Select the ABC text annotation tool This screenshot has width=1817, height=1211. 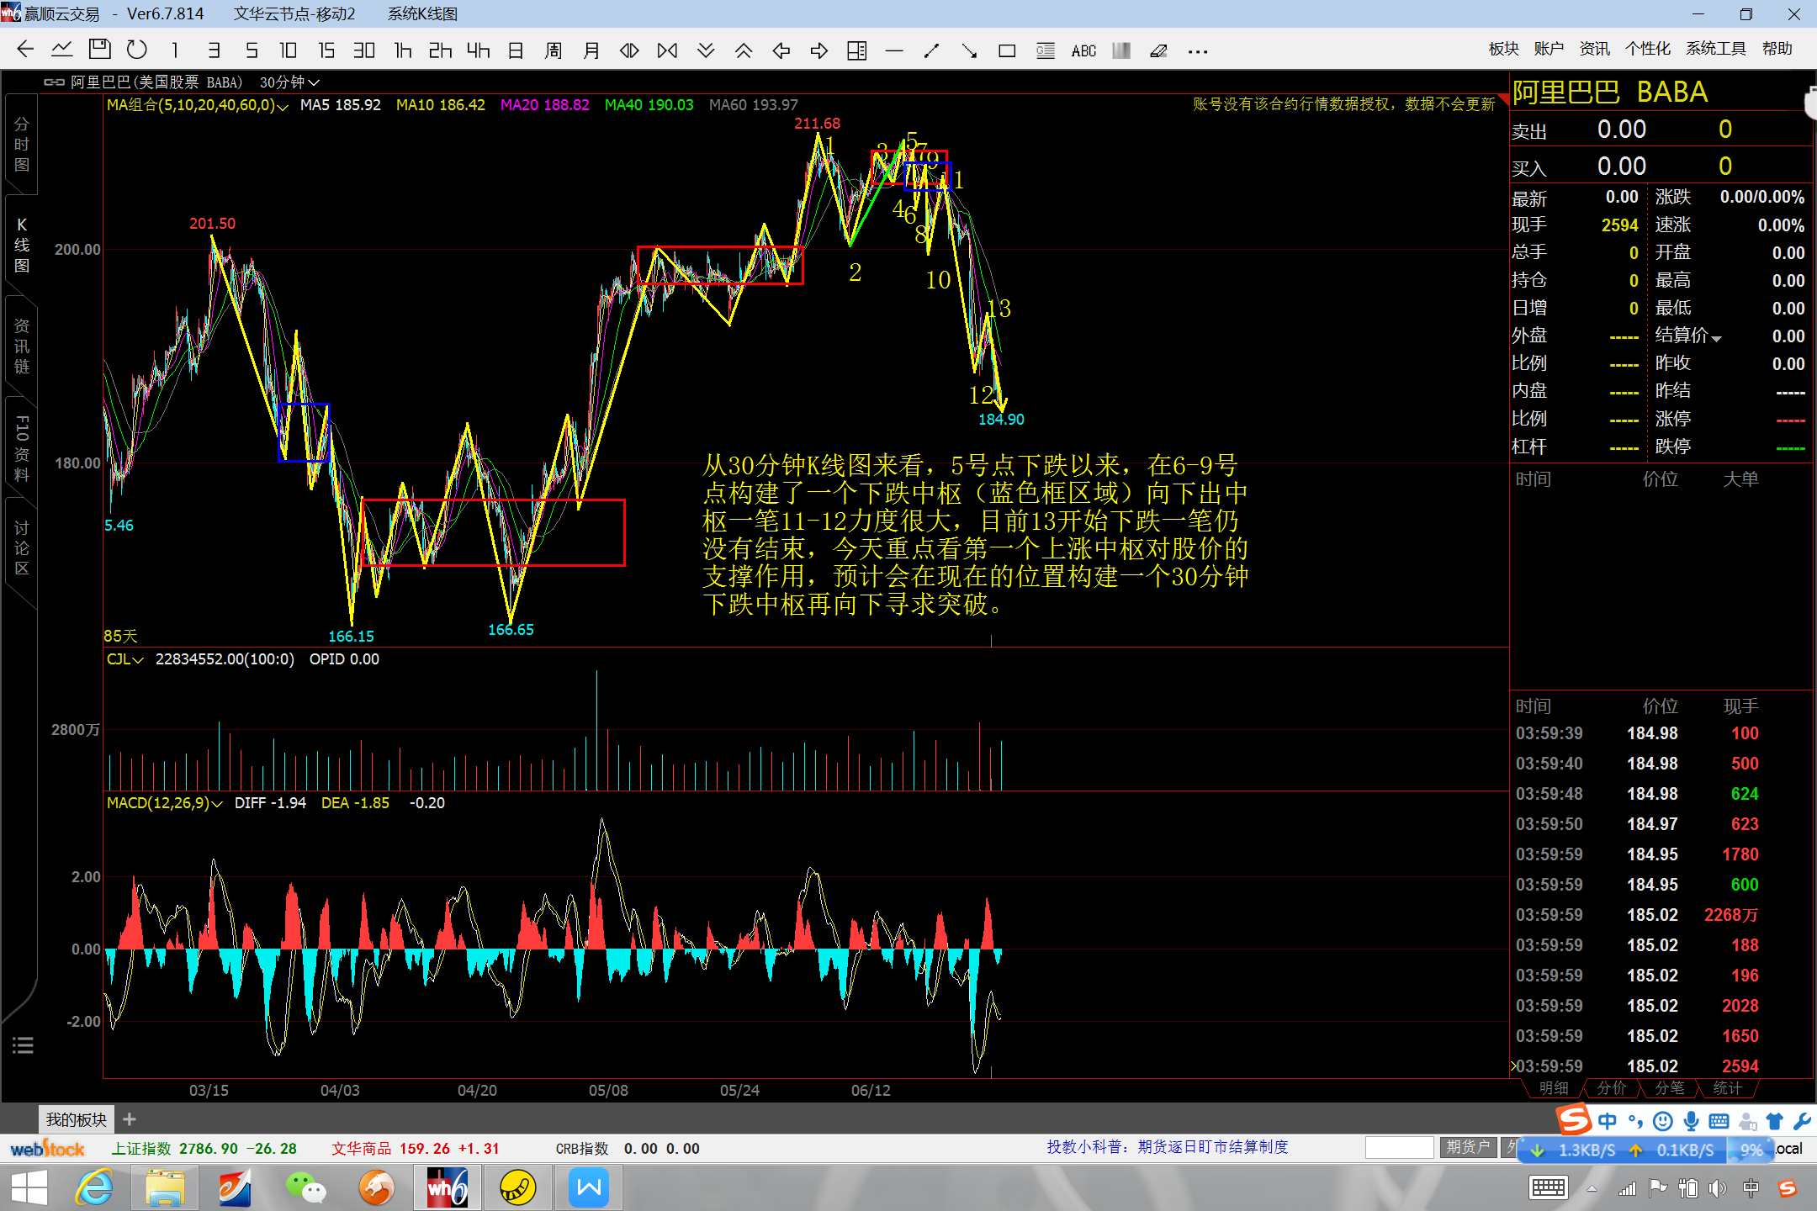click(x=1083, y=51)
